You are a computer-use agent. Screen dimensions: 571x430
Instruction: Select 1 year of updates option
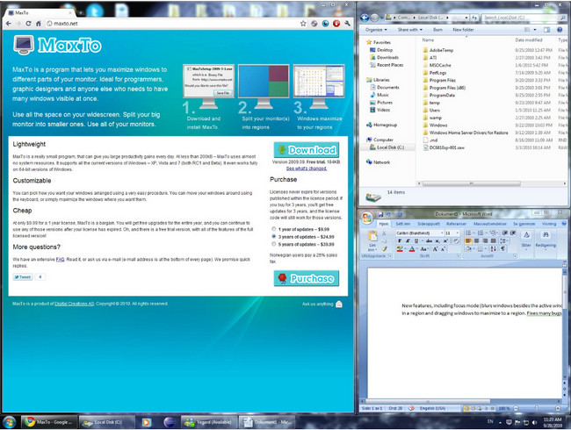point(274,229)
